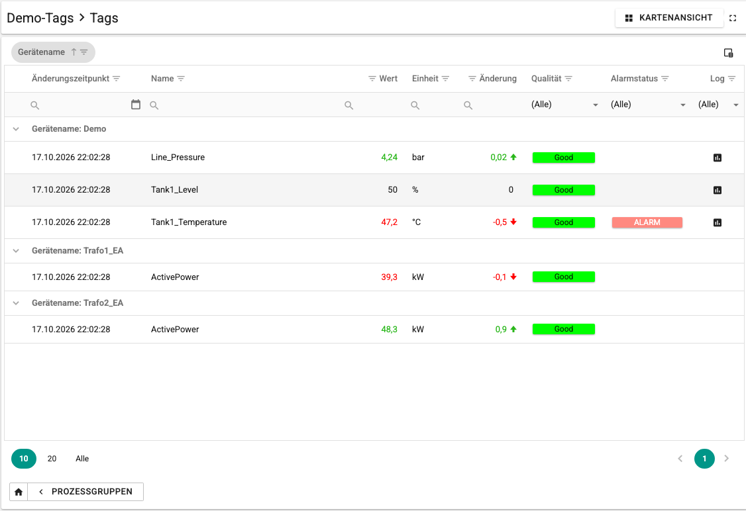Go to page 1
Image resolution: width=746 pixels, height=511 pixels.
point(704,459)
